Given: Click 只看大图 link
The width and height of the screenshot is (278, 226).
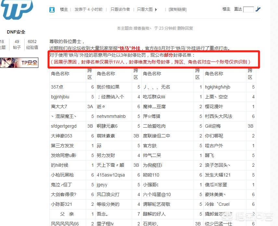Looking at the screenshot, I should point(145,9).
